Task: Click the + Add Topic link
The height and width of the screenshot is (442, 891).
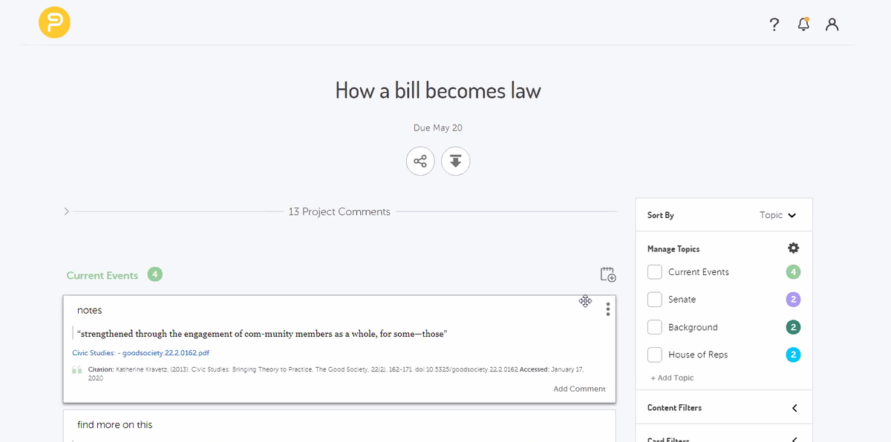Action: click(672, 377)
